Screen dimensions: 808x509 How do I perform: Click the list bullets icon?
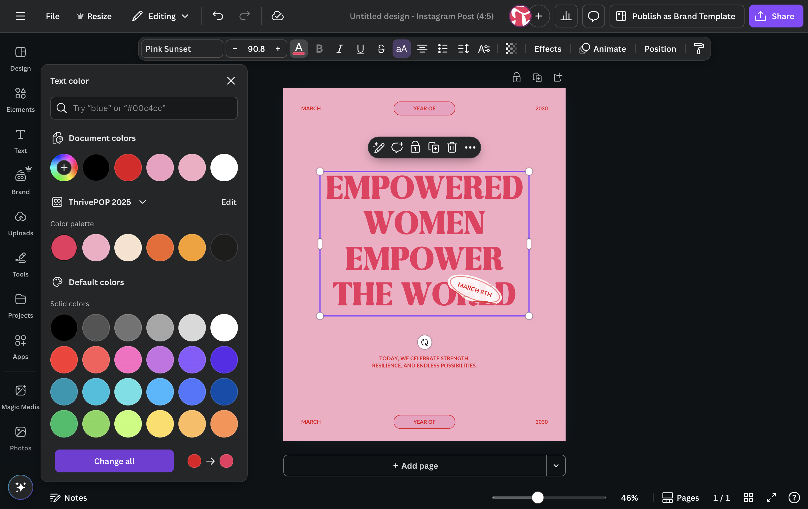443,49
